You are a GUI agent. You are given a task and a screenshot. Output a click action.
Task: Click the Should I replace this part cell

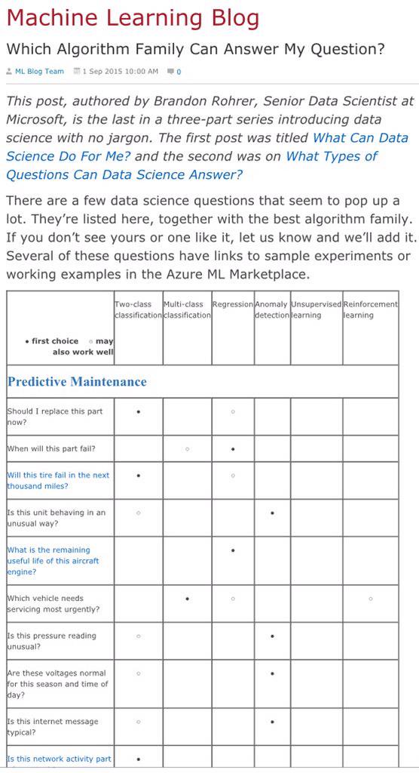click(60, 417)
